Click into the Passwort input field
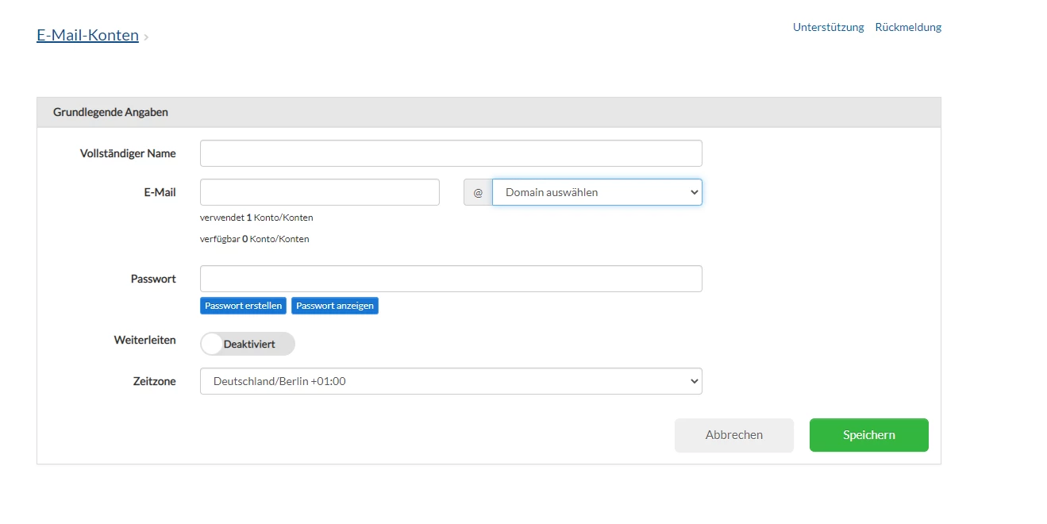This screenshot has width=1047, height=524. (x=451, y=279)
